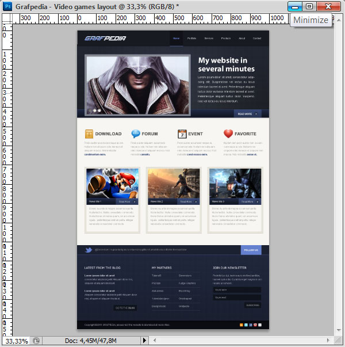Viewport: 345px width, 347px height.
Task: Click the Event calendar icon
Action: click(182, 134)
